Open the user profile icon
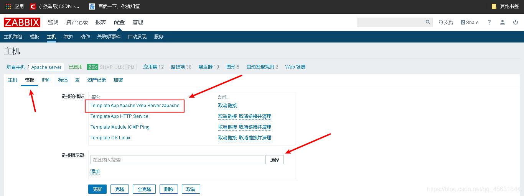Image resolution: width=524 pixels, height=196 pixels. pos(503,23)
